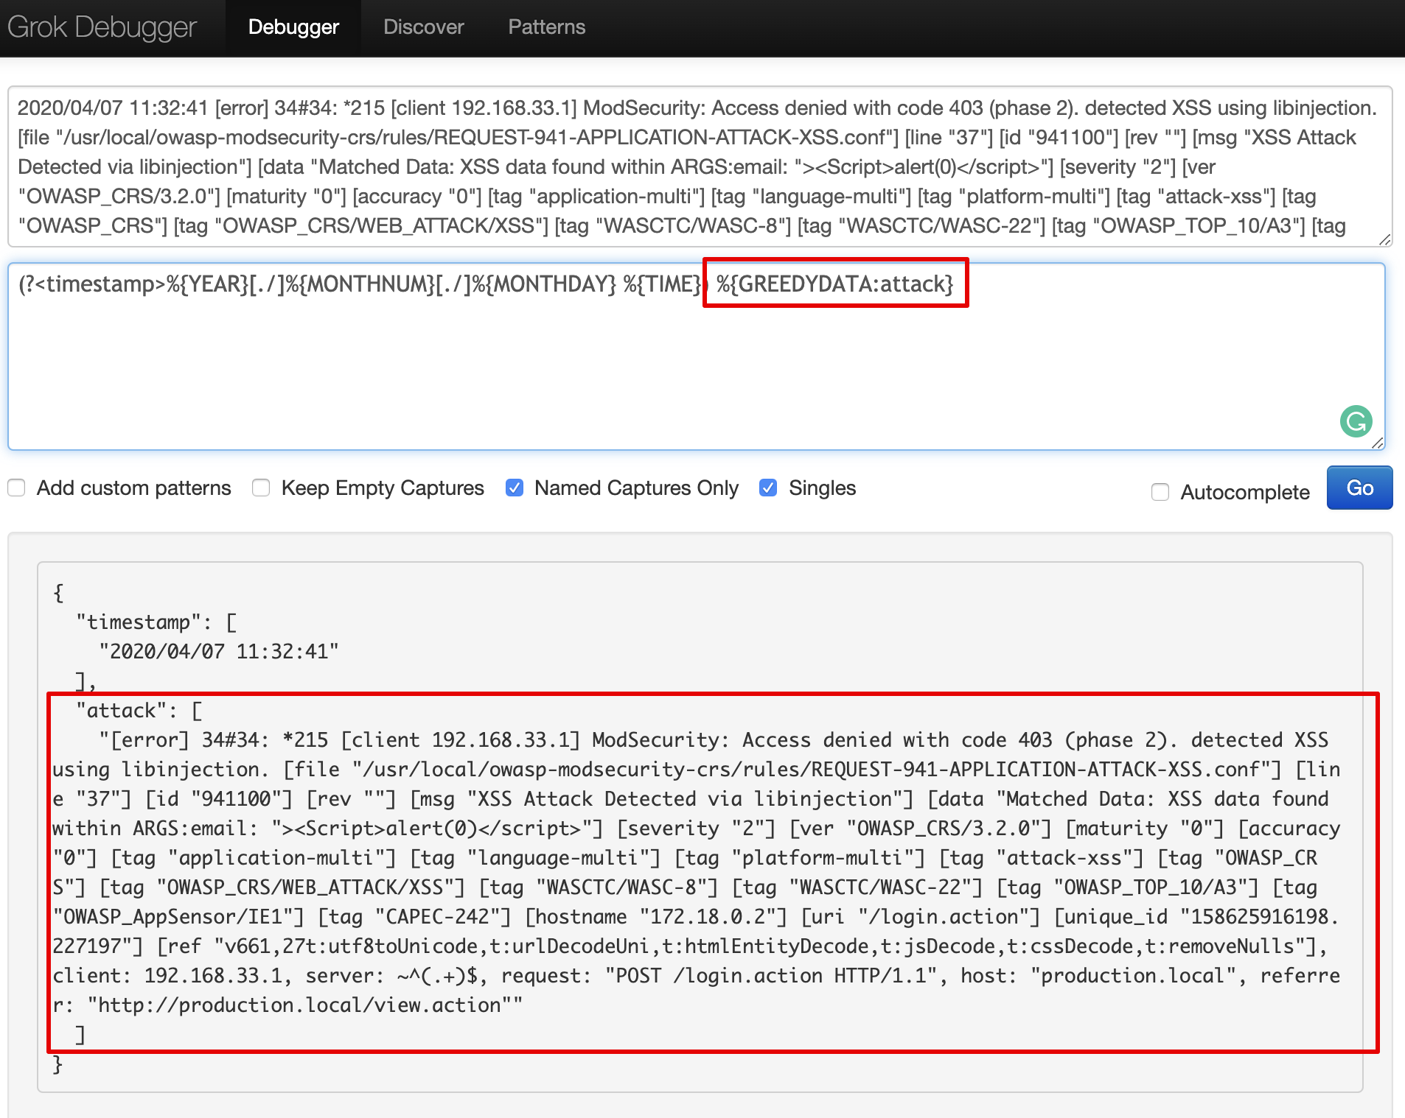Grab the log input box resize handle
This screenshot has width=1405, height=1118.
coord(1384,239)
